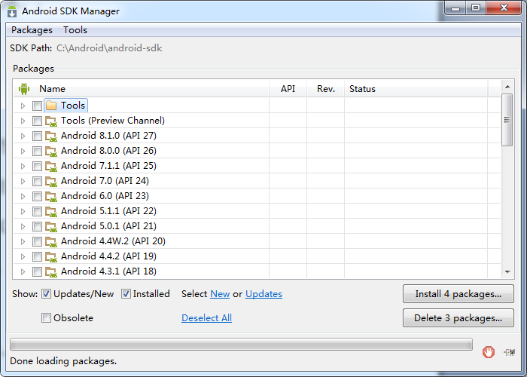Expand the Android 8.1.0 (API 27) node
This screenshot has height=377, width=527.
[23, 136]
